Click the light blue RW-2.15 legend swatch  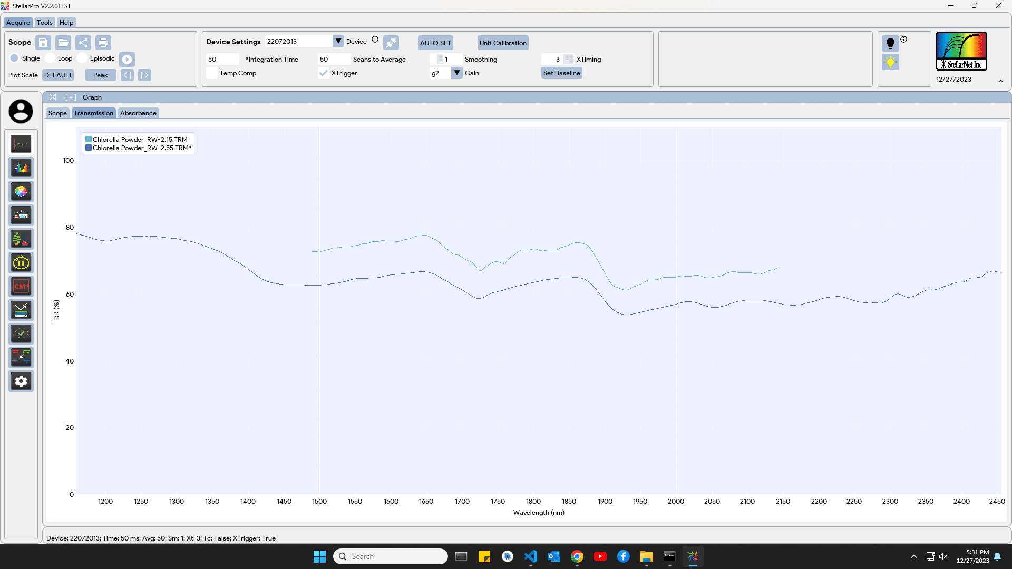(89, 140)
